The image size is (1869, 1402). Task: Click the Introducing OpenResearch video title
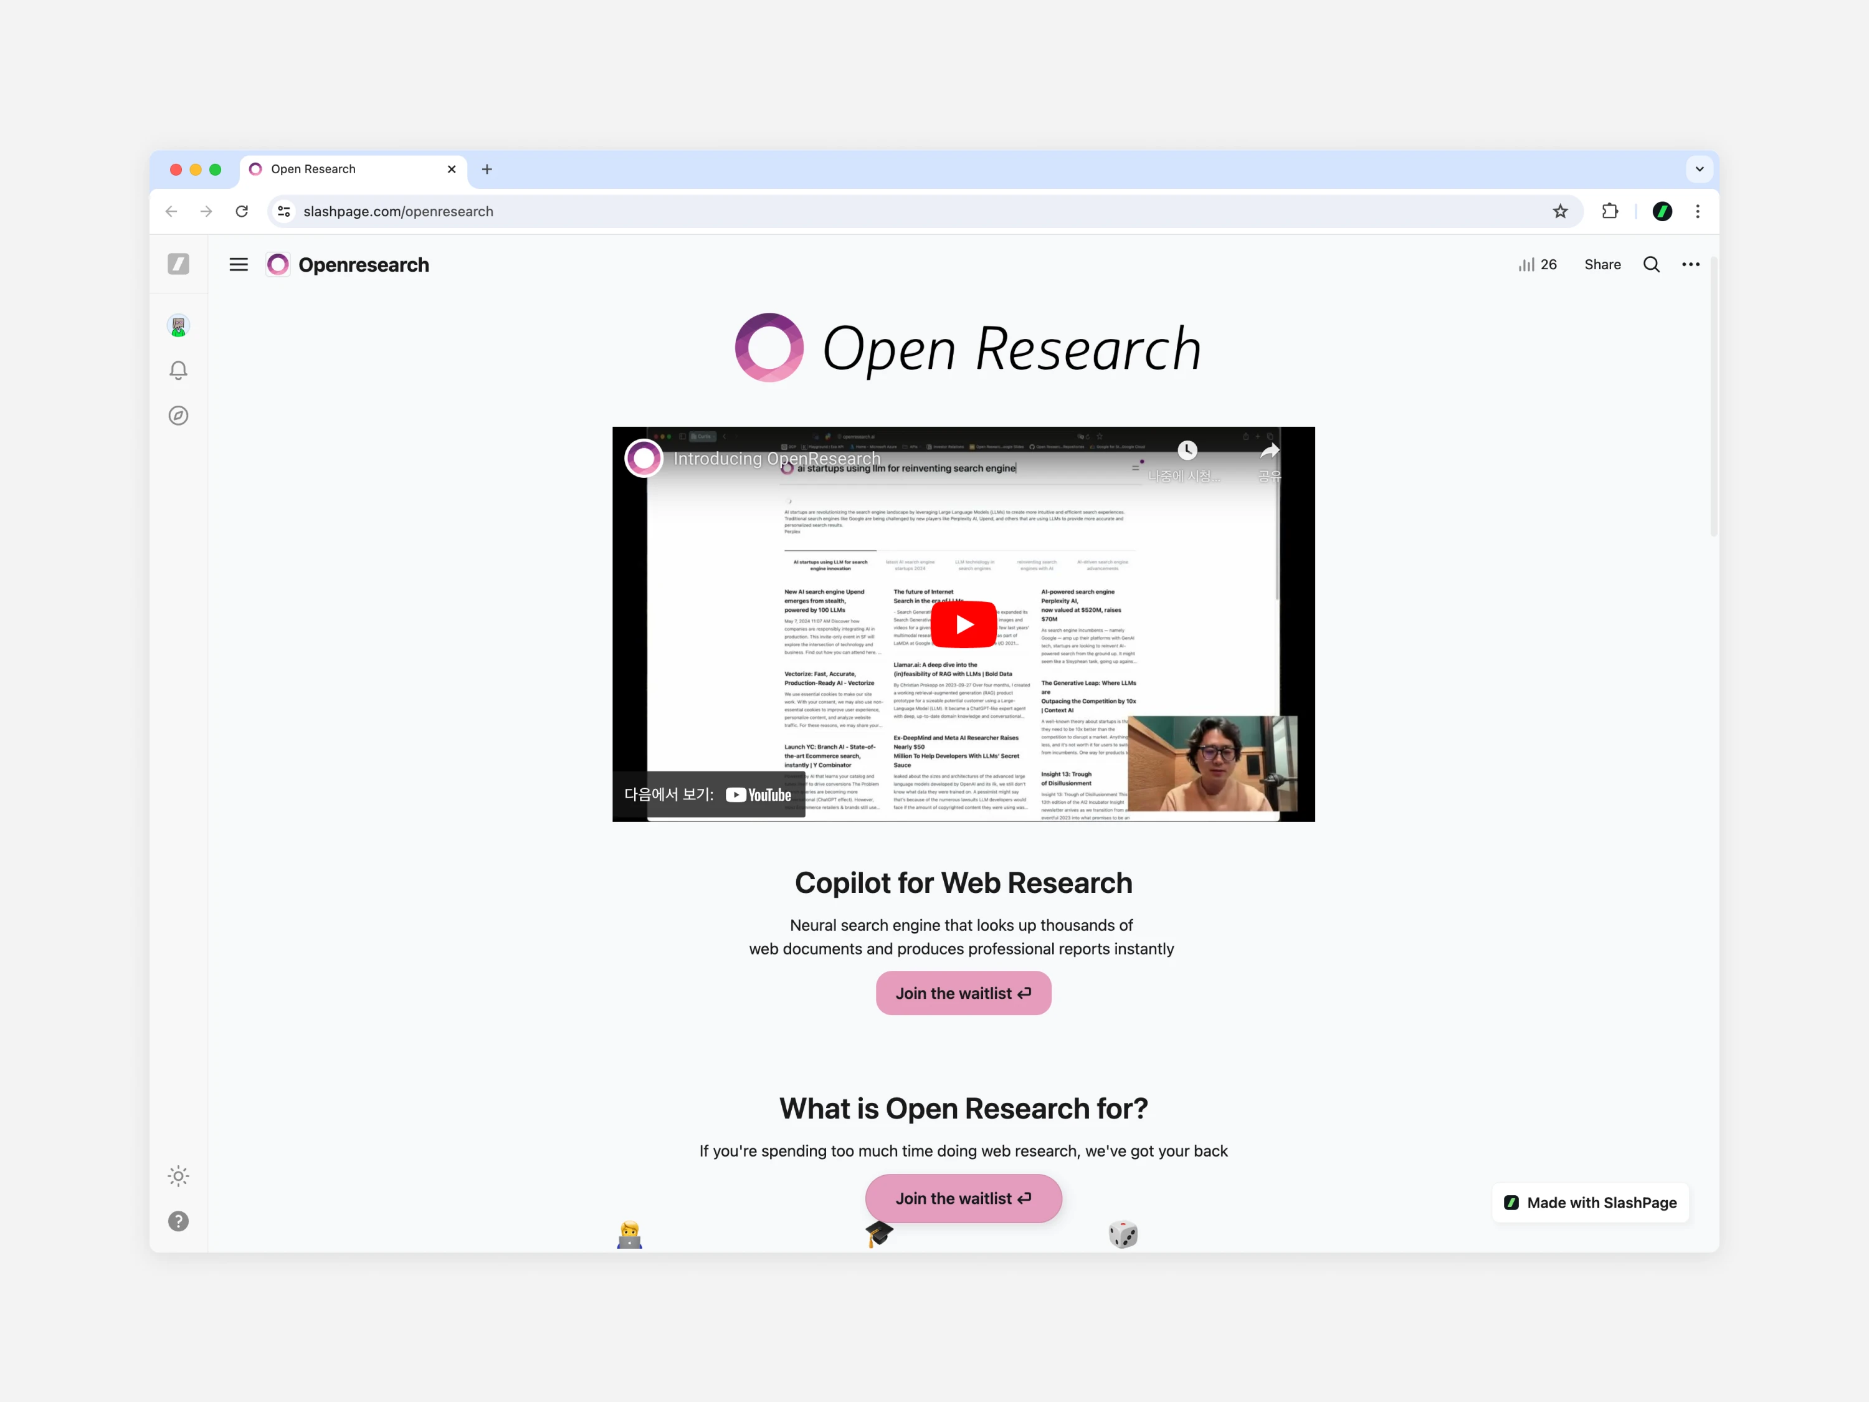(x=776, y=458)
